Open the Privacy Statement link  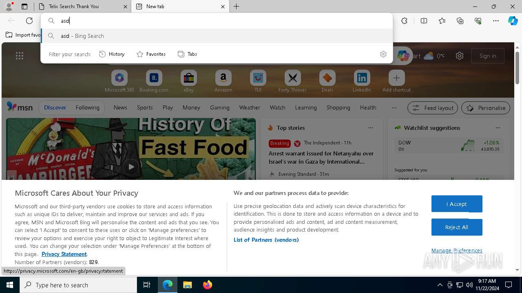(x=64, y=254)
